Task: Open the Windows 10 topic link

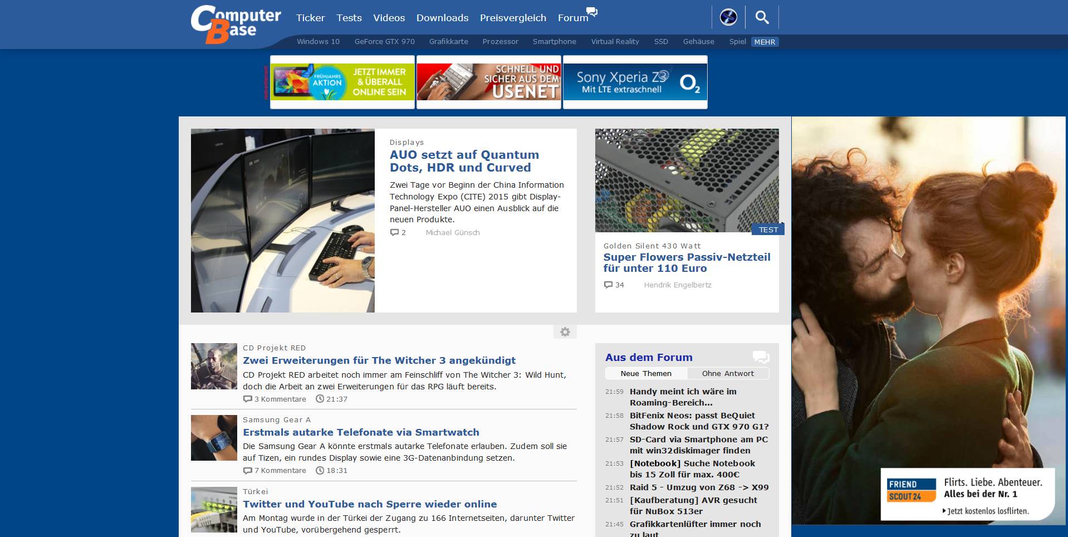Action: pyautogui.click(x=318, y=42)
